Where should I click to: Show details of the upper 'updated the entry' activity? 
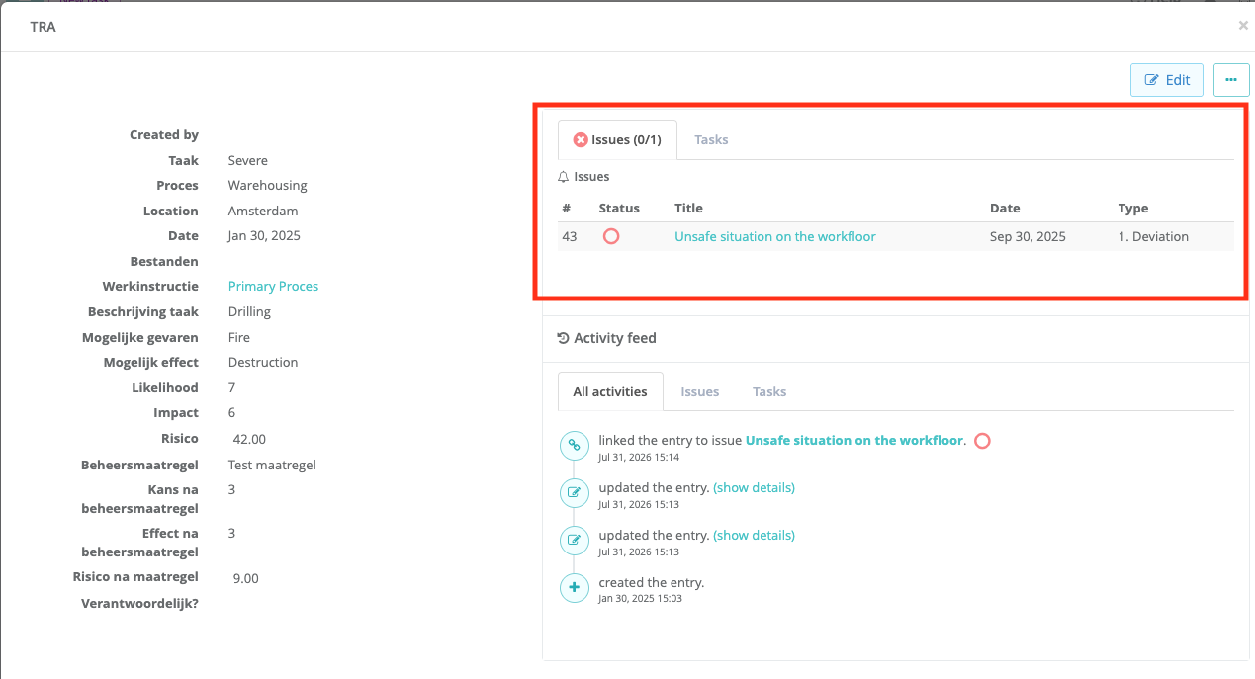coord(754,487)
